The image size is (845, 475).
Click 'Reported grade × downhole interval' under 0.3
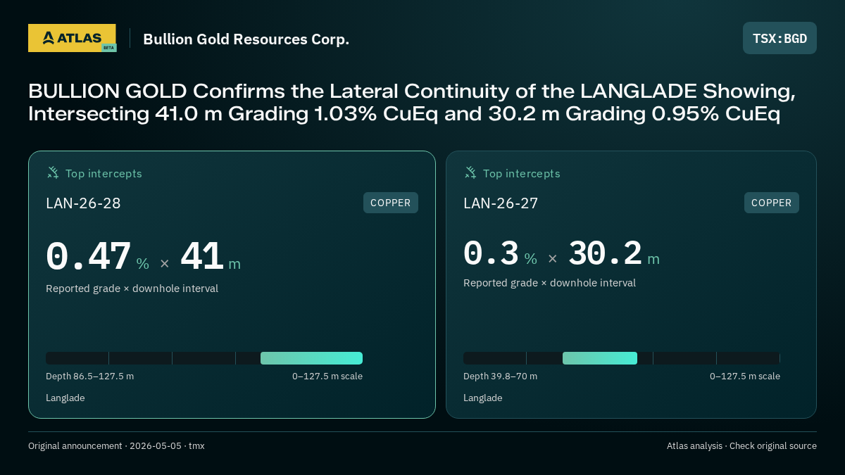point(549,283)
